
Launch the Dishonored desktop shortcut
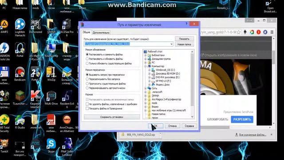(x=35, y=26)
